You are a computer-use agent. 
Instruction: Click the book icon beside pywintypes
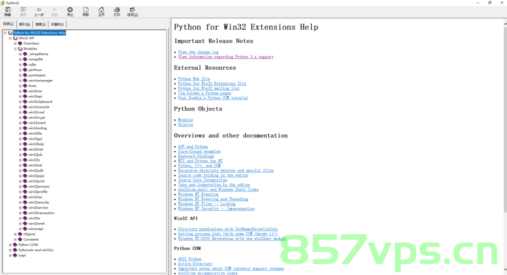[x=25, y=75]
